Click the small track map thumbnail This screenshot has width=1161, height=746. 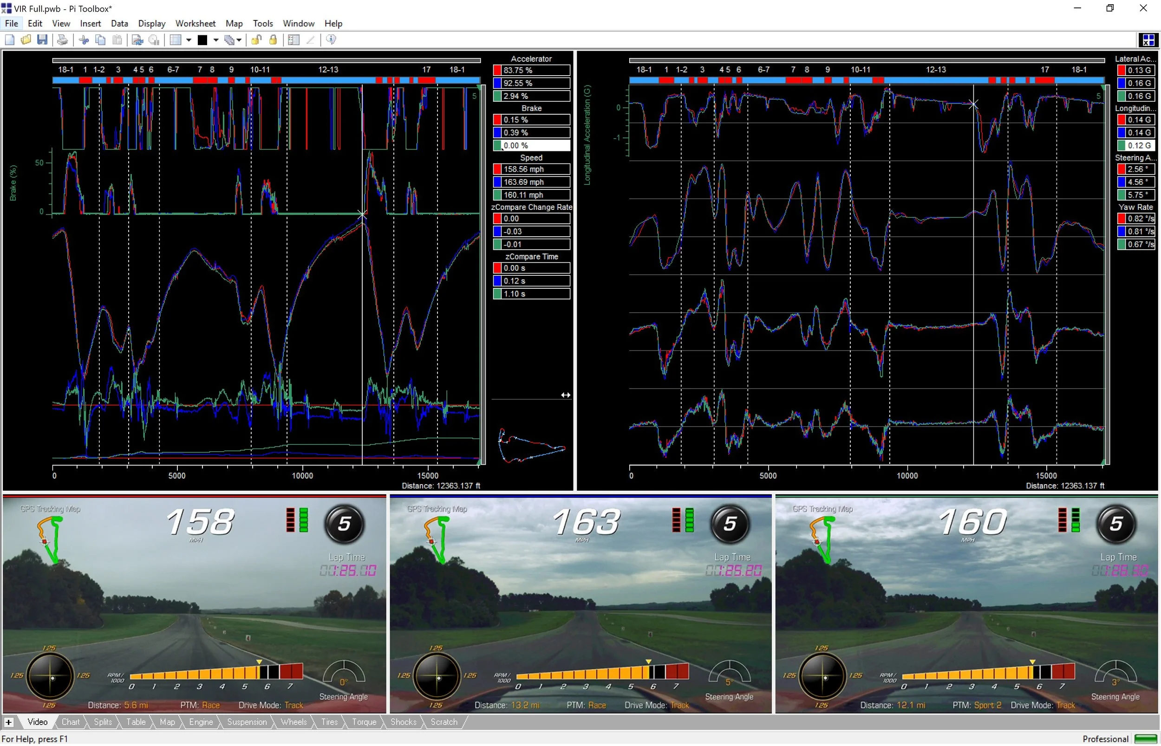[x=531, y=445]
